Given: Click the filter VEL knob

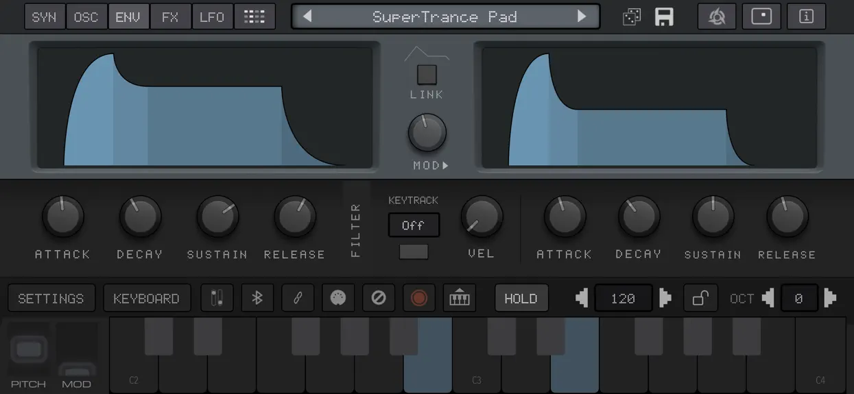Looking at the screenshot, I should pos(482,217).
